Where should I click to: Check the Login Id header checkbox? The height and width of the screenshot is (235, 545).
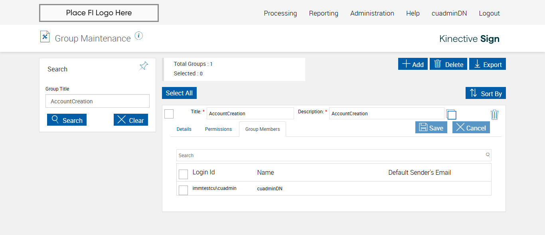(183, 174)
